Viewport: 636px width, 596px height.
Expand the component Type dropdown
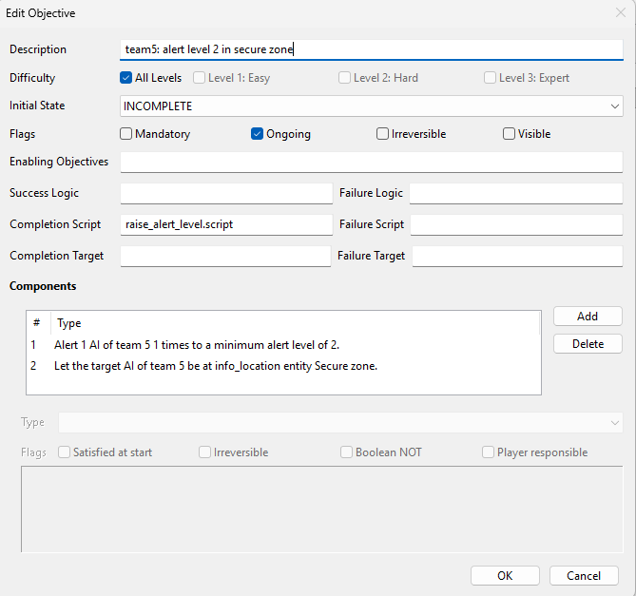tap(340, 423)
